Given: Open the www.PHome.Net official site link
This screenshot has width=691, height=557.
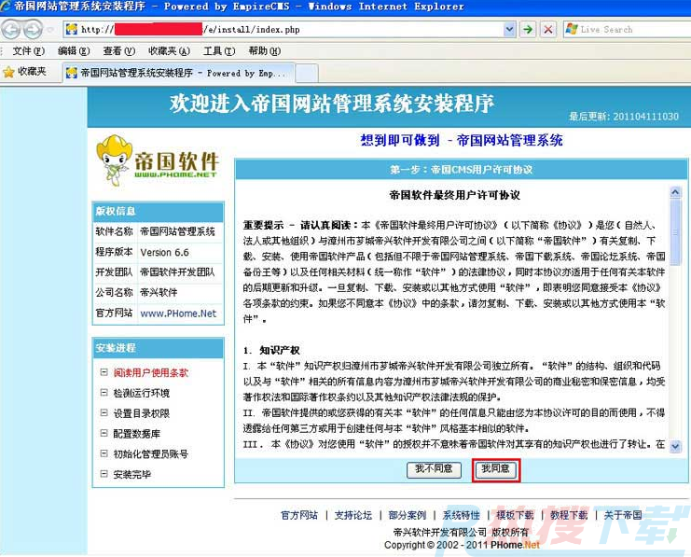Looking at the screenshot, I should [178, 313].
